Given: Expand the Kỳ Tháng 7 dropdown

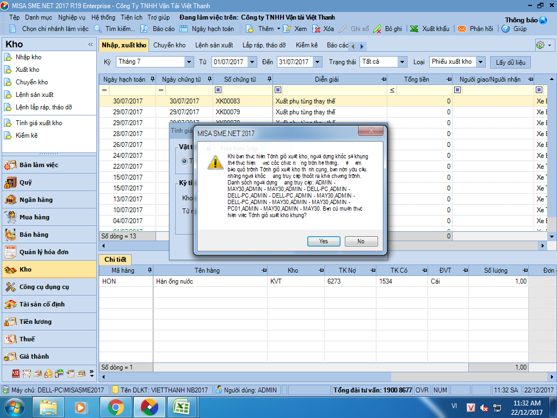Looking at the screenshot, I should point(189,62).
